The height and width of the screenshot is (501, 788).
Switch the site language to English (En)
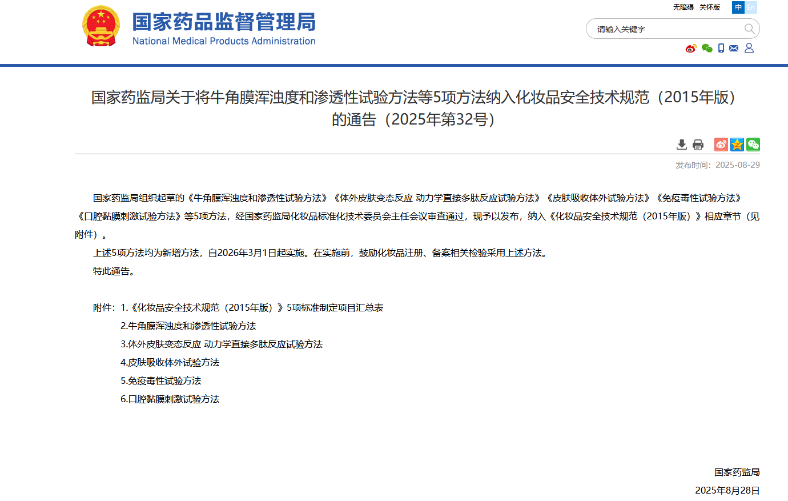(x=752, y=7)
